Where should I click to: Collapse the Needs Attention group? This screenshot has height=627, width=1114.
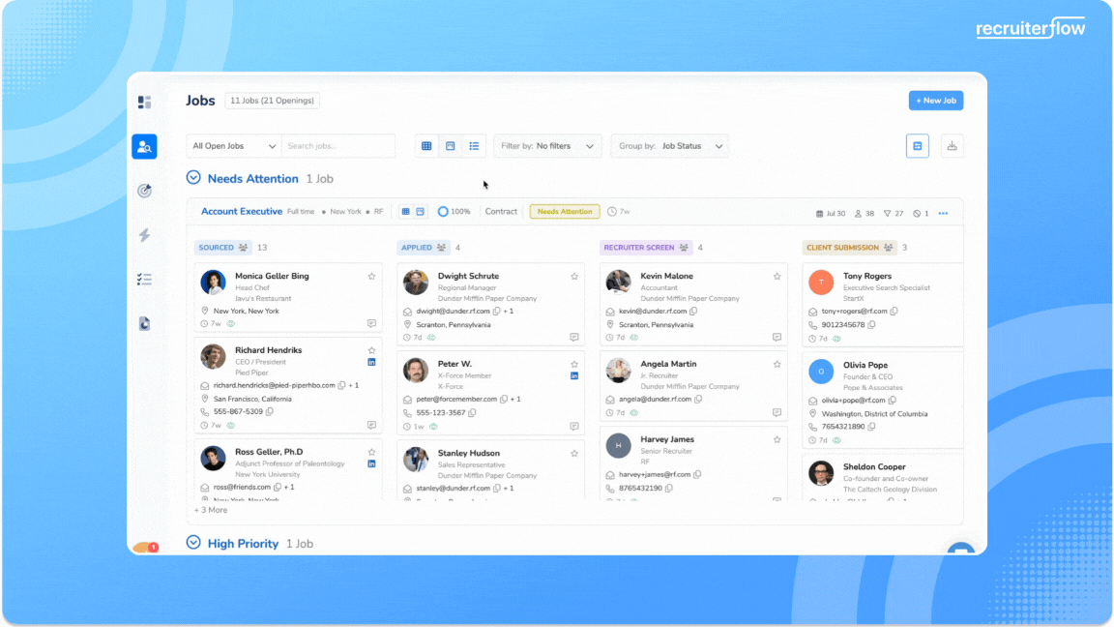pos(193,178)
